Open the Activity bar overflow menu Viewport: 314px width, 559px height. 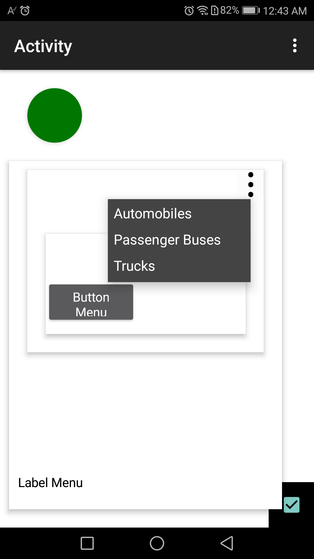(295, 46)
